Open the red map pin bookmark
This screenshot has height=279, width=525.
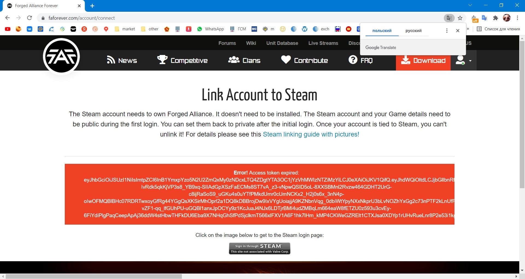click(106, 29)
